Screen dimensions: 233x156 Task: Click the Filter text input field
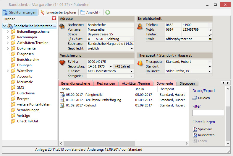208,113
